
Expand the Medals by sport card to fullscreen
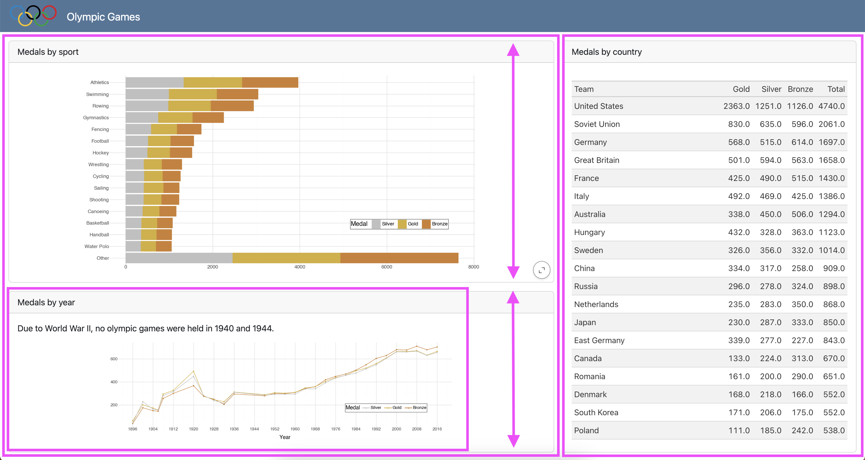[541, 270]
